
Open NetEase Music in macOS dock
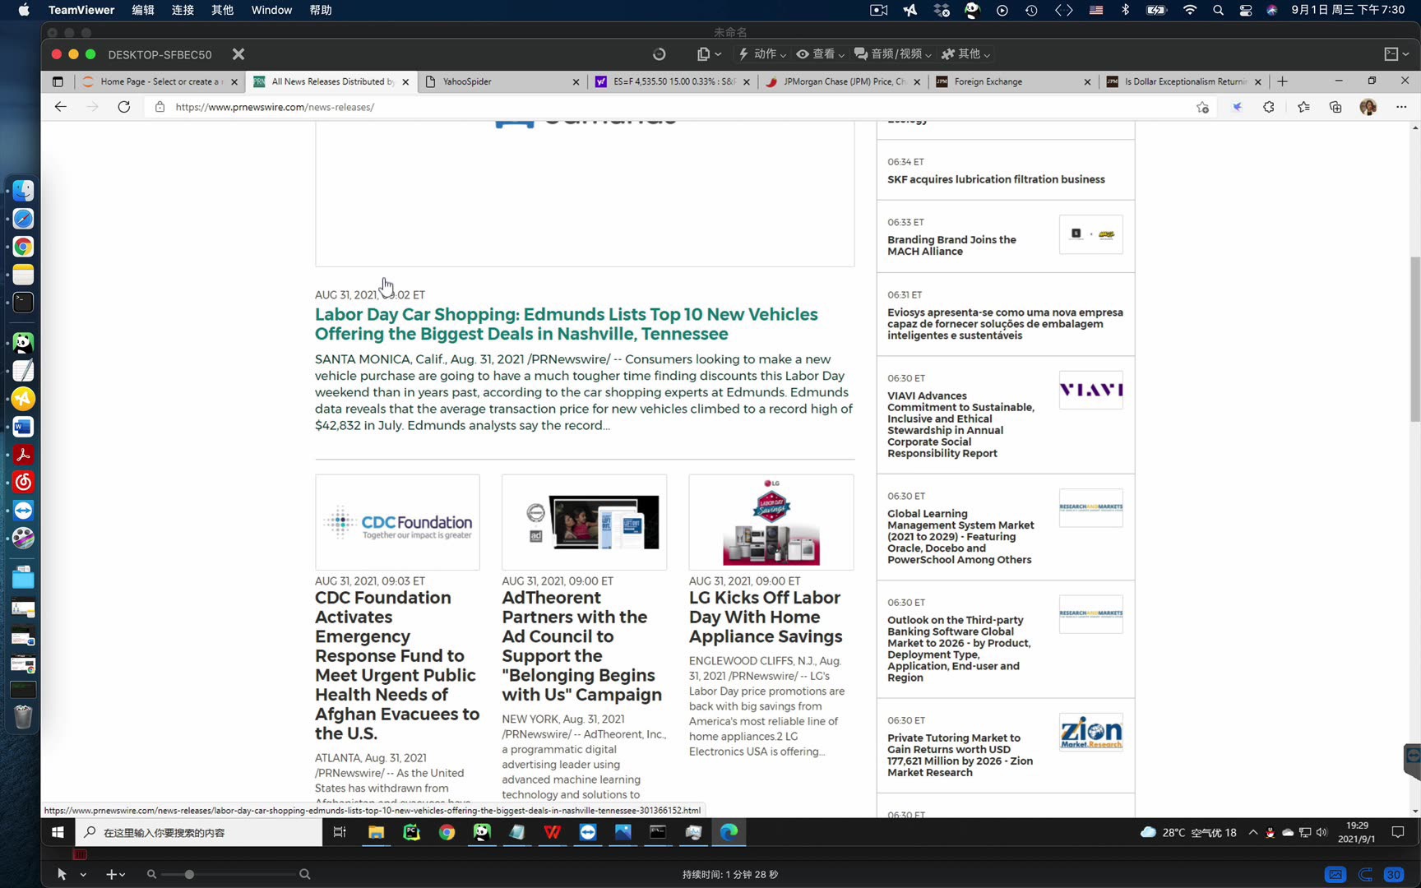(x=23, y=483)
